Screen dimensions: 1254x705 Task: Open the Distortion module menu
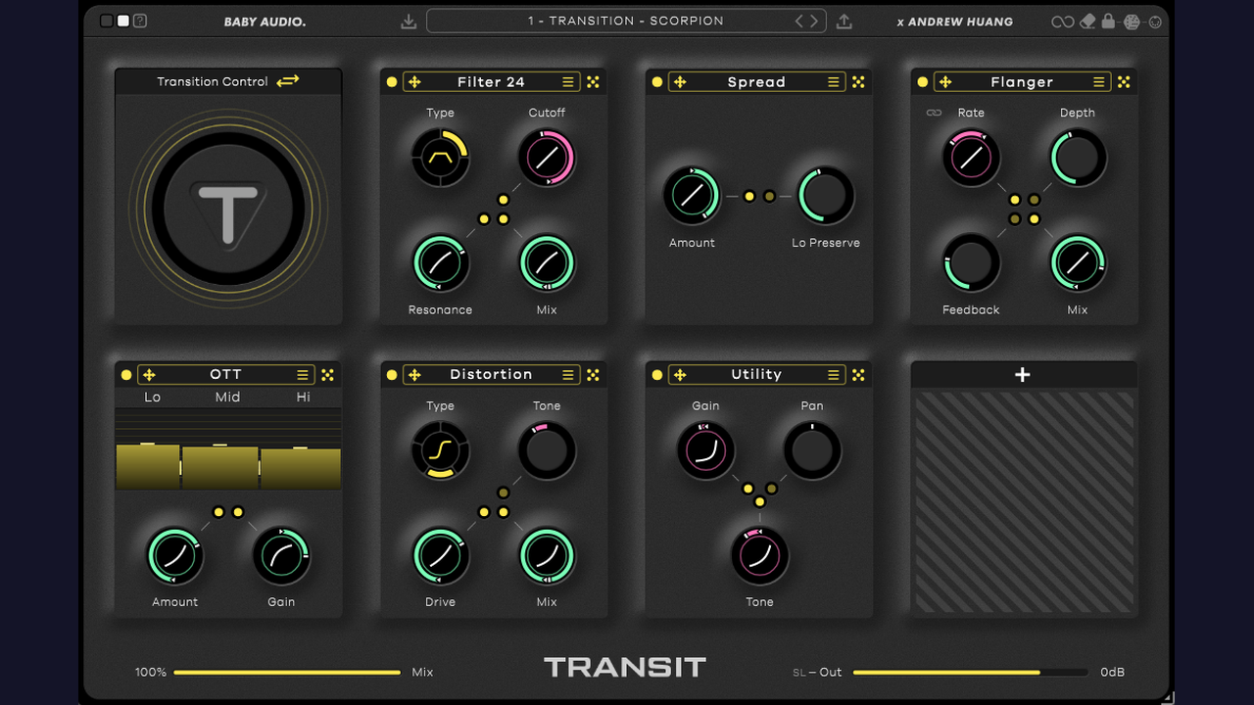tap(568, 375)
